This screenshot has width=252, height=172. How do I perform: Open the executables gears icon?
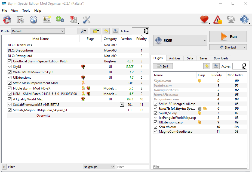pyautogui.click(x=60, y=19)
